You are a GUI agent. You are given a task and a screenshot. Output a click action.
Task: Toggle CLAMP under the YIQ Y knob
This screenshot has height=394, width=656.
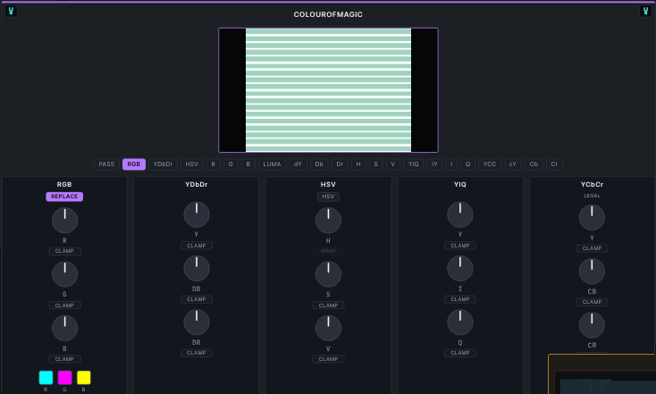click(x=460, y=246)
